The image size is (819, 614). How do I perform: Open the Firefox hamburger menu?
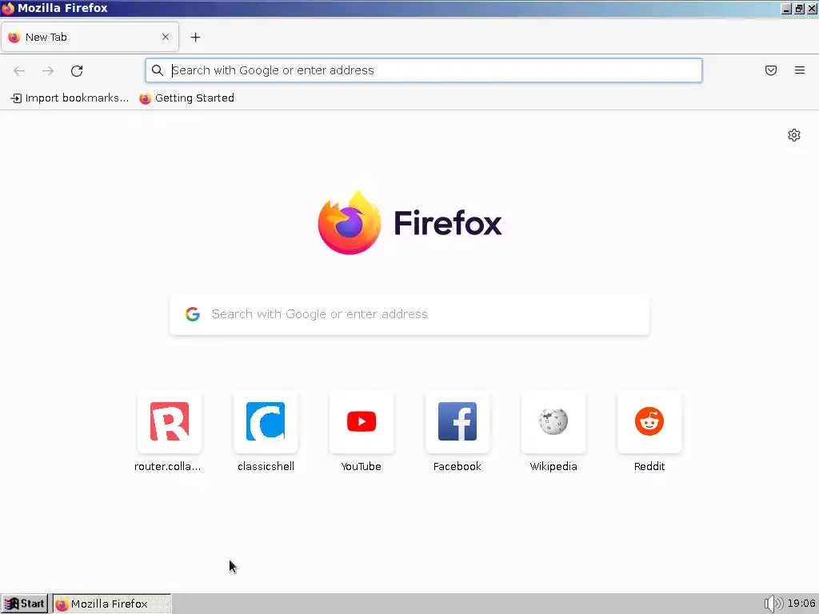pyautogui.click(x=800, y=70)
